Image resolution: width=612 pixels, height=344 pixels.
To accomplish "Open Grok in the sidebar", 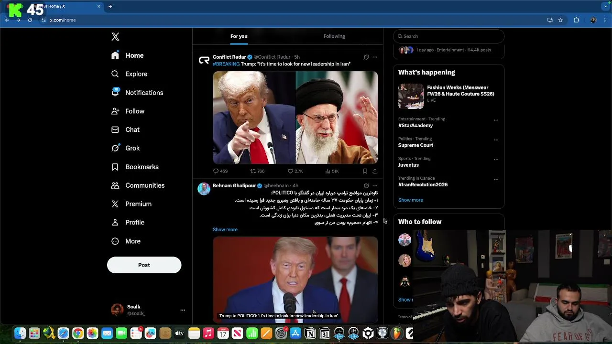I will coord(125,148).
